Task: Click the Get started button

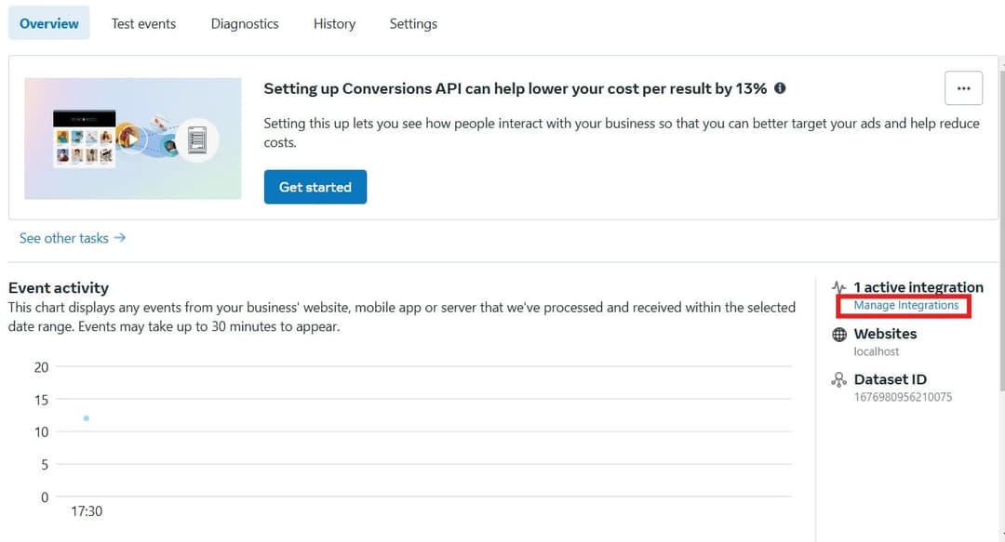Action: pyautogui.click(x=315, y=186)
